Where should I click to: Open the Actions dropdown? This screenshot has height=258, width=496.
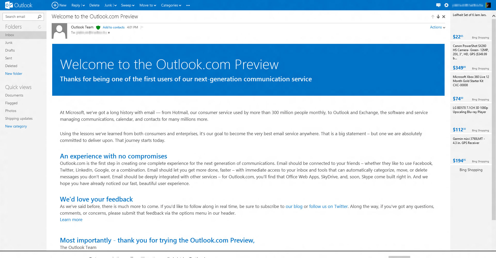pos(437,27)
